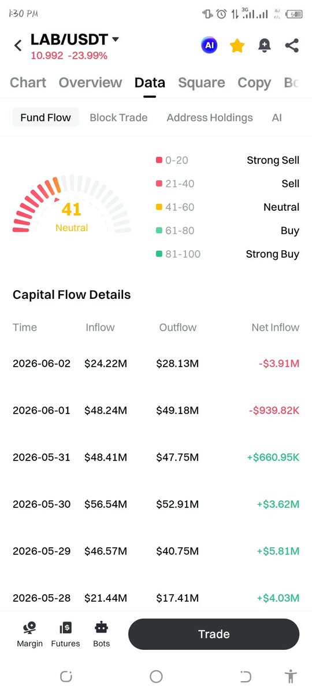The height and width of the screenshot is (695, 312).
Task: Toggle the favorite star icon
Action: pyautogui.click(x=237, y=45)
